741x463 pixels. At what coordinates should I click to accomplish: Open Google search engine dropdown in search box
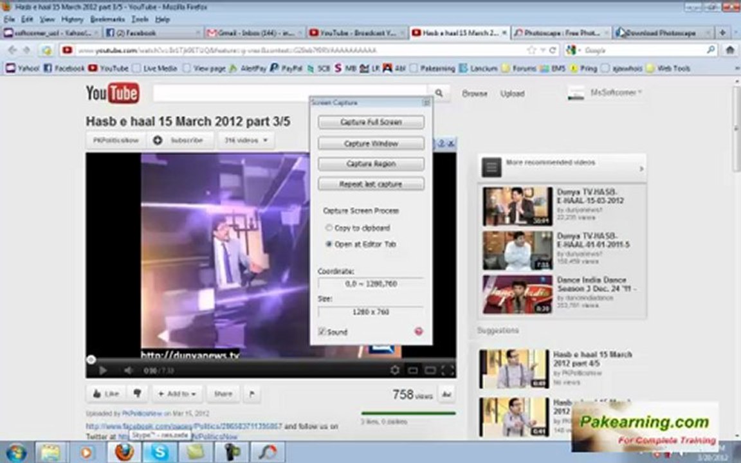click(x=573, y=50)
